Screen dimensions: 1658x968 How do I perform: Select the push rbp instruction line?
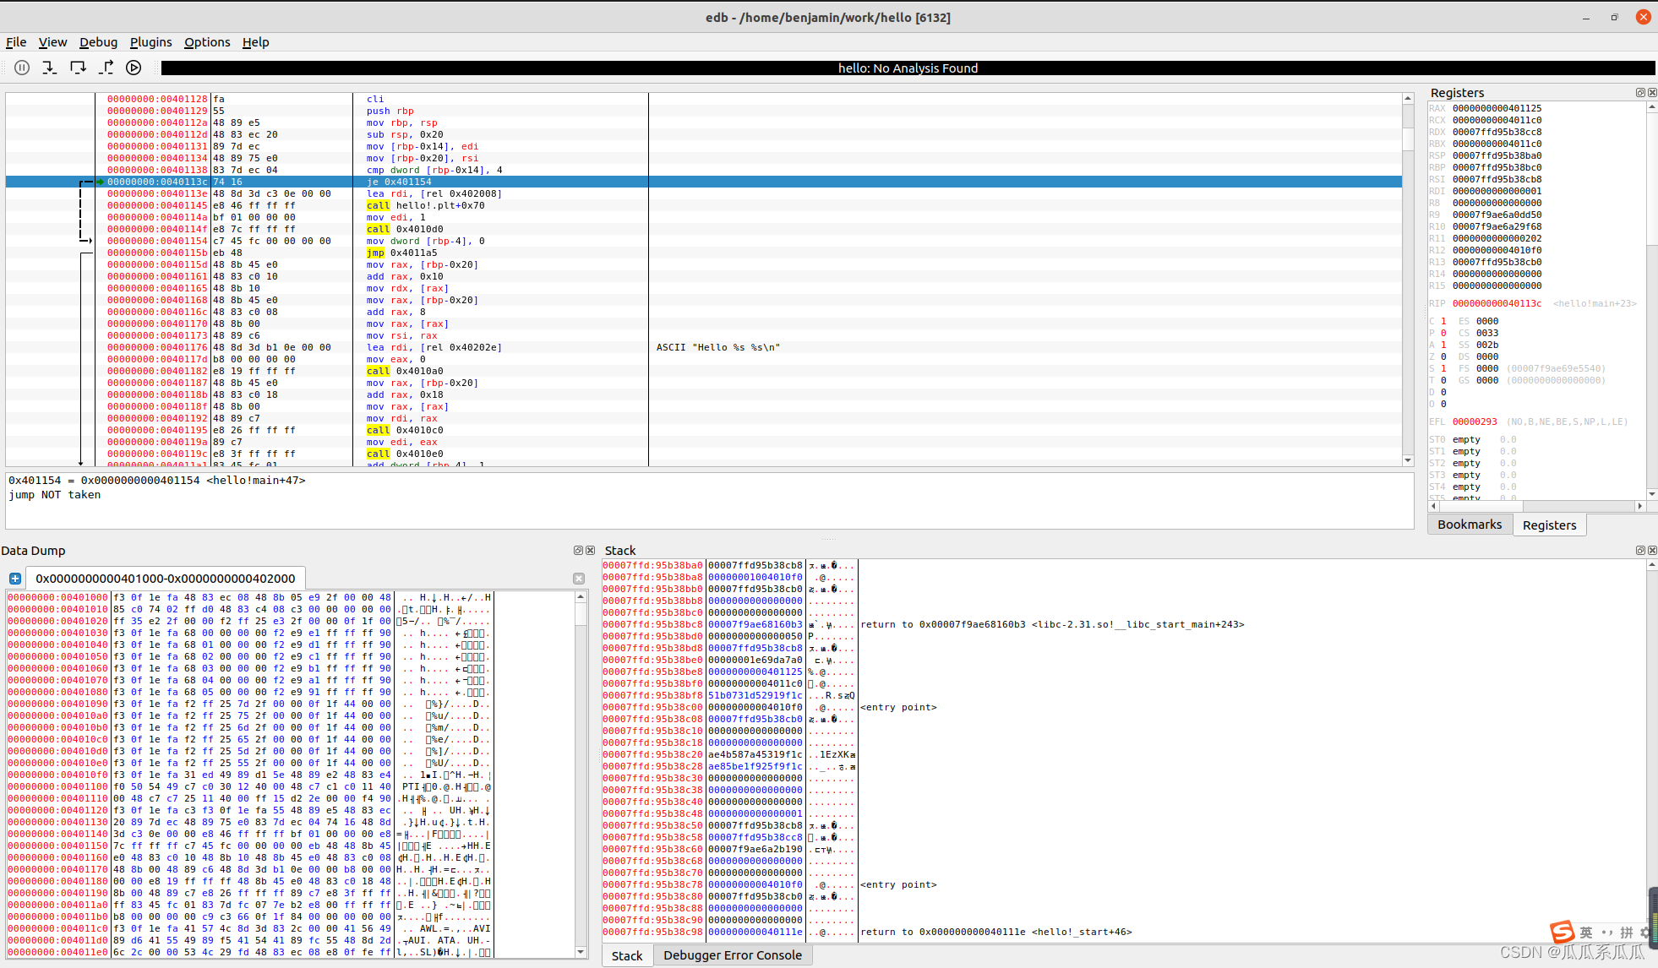(x=390, y=111)
